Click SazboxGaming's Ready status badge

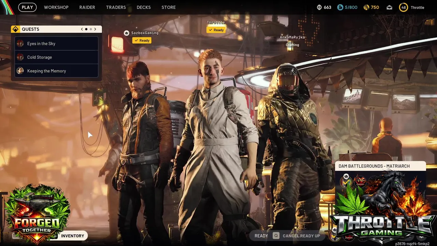coord(142,40)
